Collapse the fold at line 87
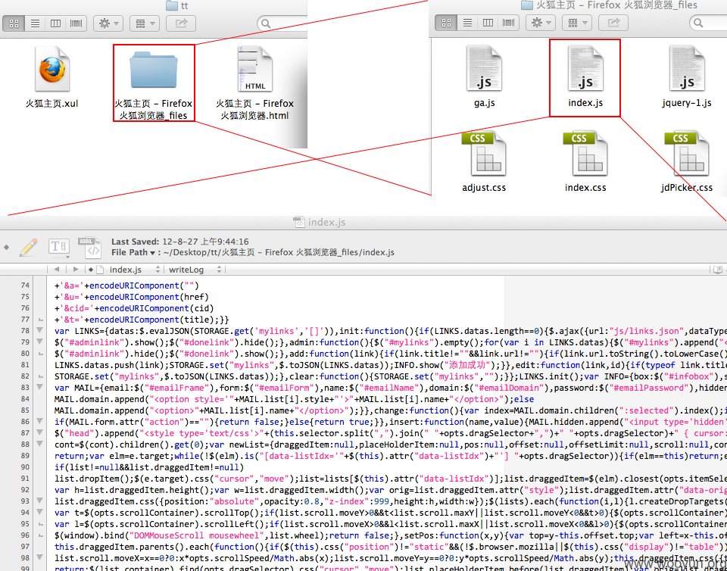This screenshot has height=571, width=727. click(40, 432)
